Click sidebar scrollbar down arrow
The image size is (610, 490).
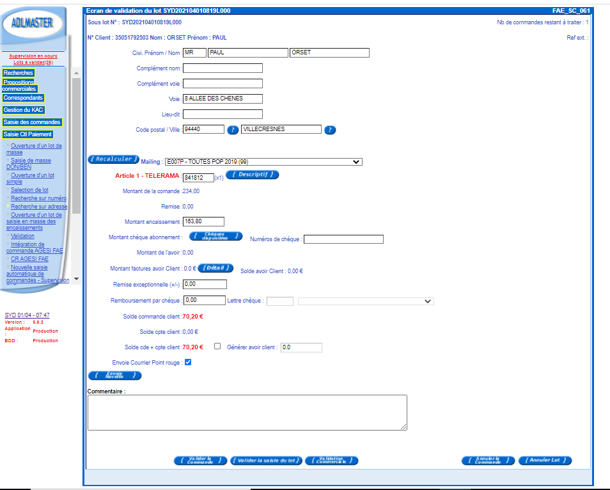[76, 279]
